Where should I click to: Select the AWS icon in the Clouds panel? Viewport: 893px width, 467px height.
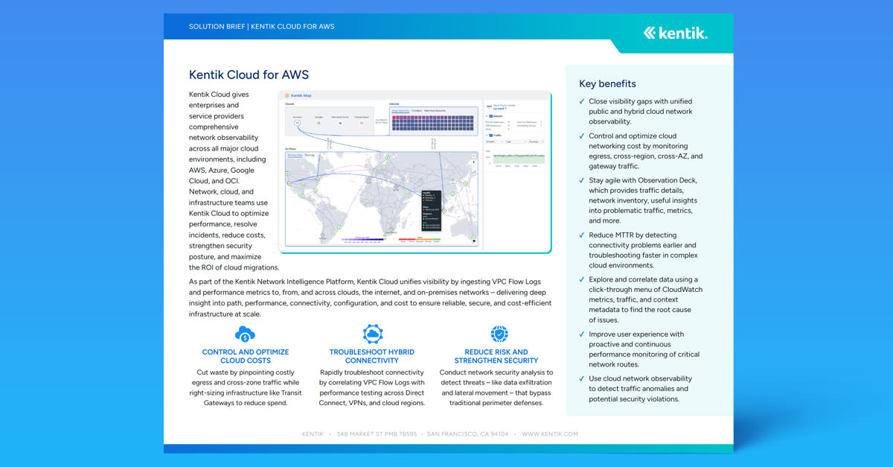tap(297, 121)
